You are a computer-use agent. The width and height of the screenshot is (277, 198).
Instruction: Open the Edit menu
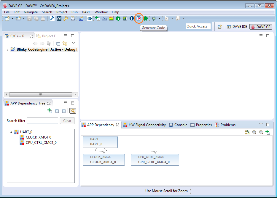pyautogui.click(x=17, y=12)
